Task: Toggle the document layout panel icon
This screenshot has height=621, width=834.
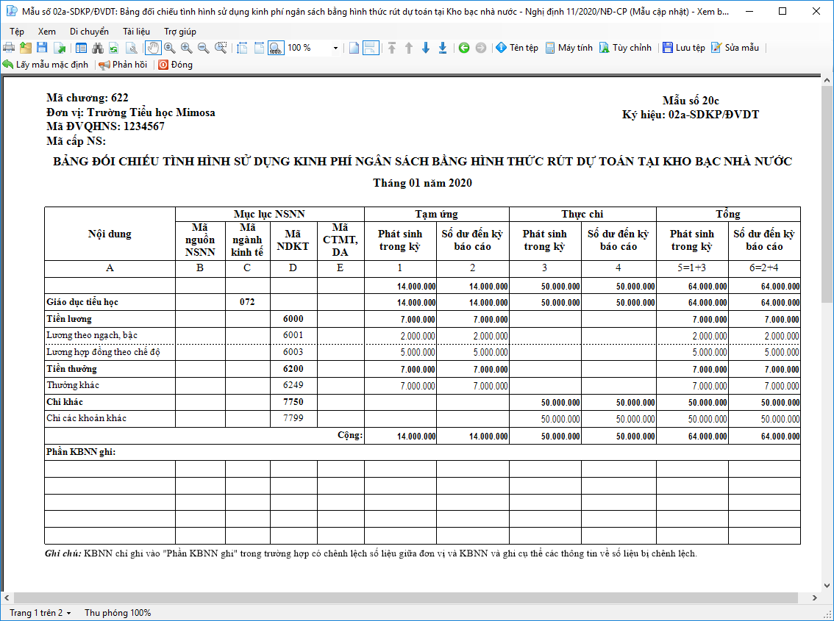Action: pyautogui.click(x=81, y=48)
